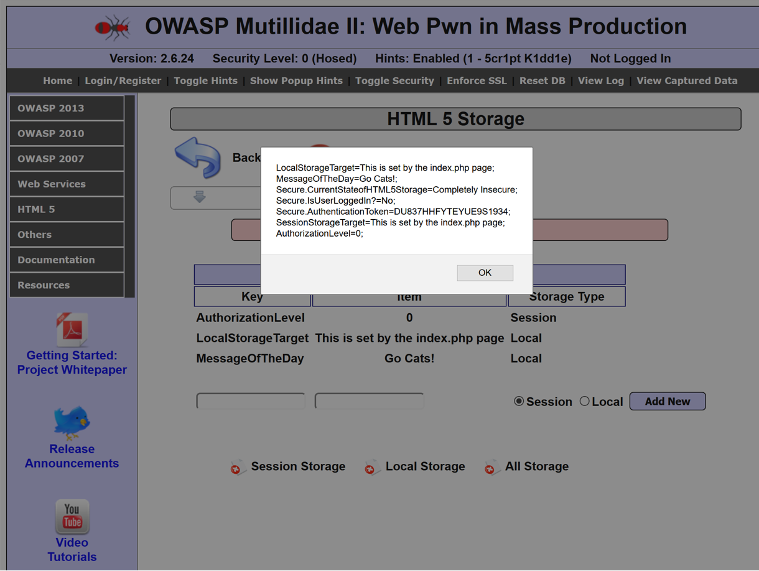Click the Storage Type column header
The height and width of the screenshot is (571, 759).
pyautogui.click(x=567, y=297)
